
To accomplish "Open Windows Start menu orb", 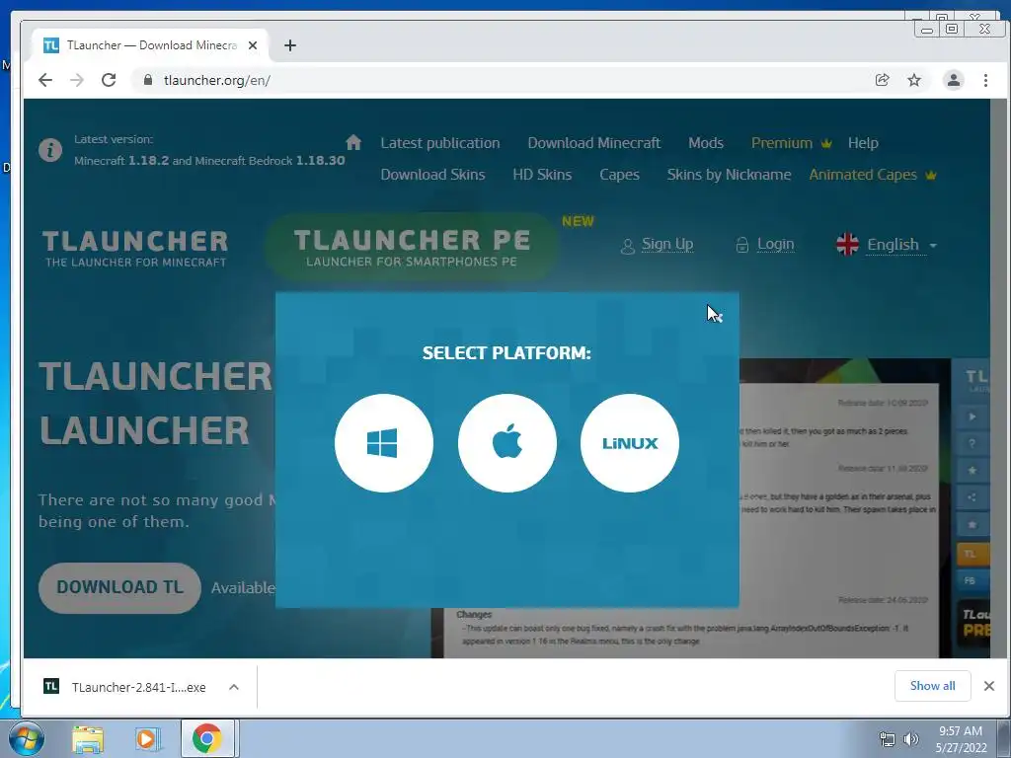I will (x=26, y=738).
